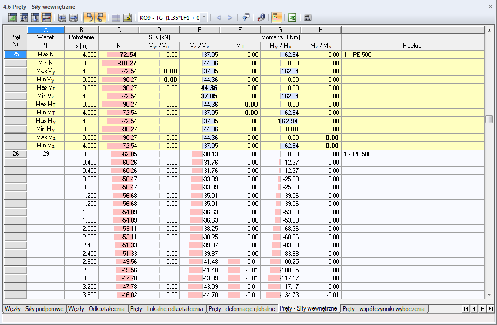This screenshot has height=325, width=497.
Task: Go to previous load case arrow
Action: pos(219,18)
